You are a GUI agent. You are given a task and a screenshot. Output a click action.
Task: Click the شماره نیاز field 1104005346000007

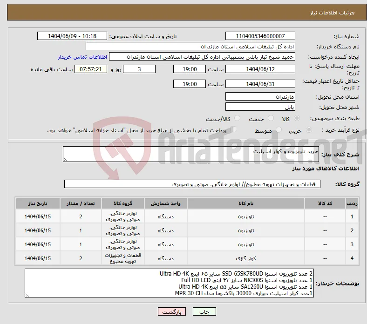point(260,36)
